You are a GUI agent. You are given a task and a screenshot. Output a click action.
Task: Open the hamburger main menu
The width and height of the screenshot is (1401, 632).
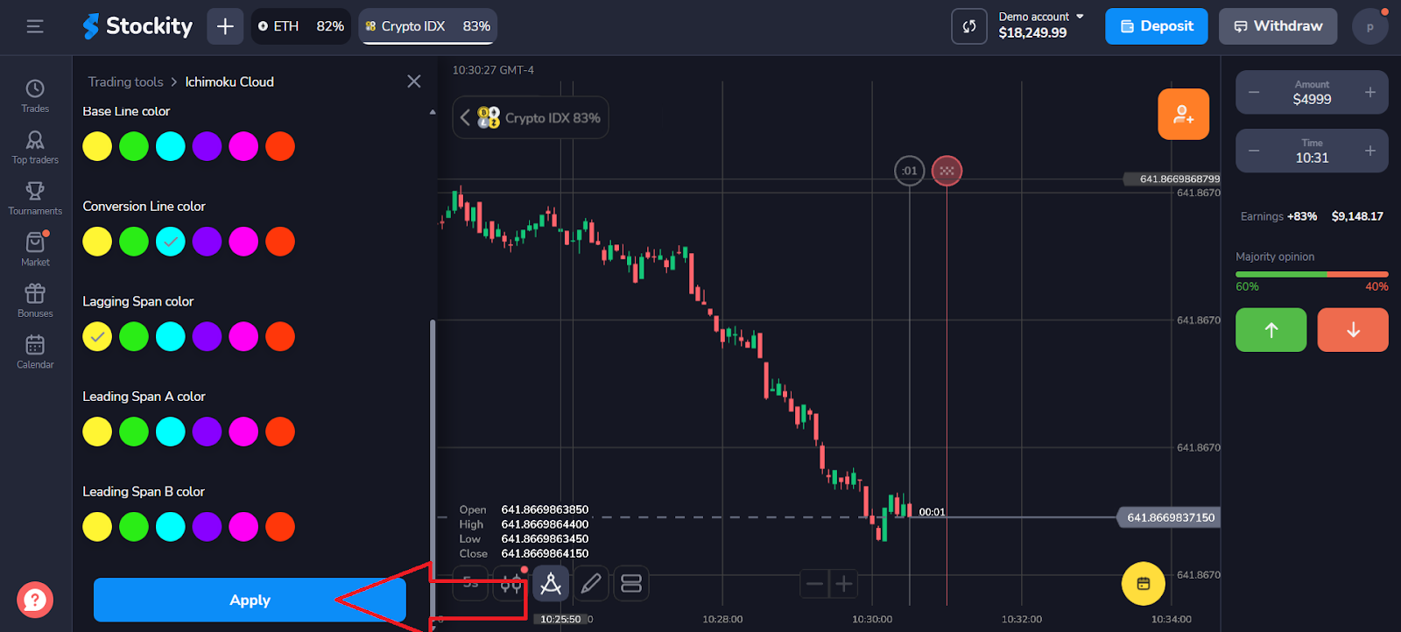tap(35, 26)
